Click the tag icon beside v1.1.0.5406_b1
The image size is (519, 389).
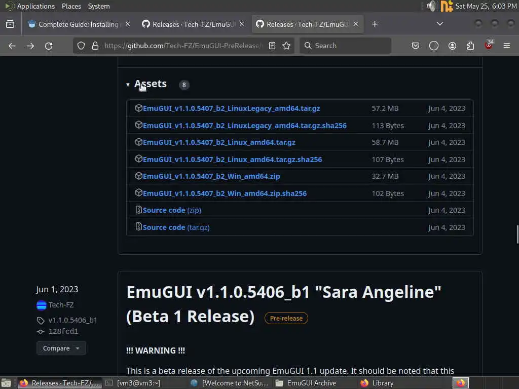(x=41, y=321)
